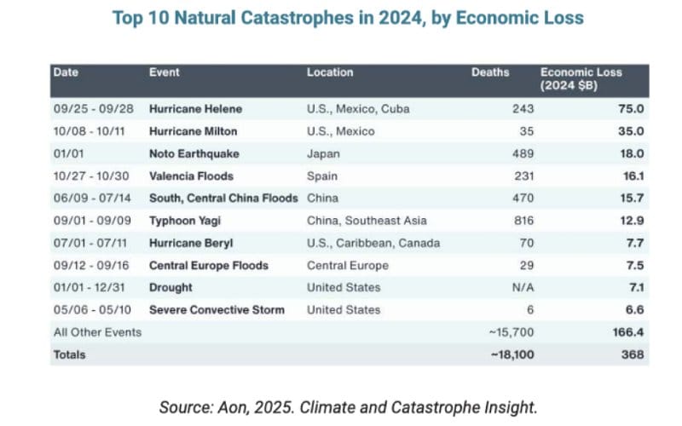The image size is (682, 426).
Task: Click the 368 total economic loss value
Action: click(x=632, y=354)
